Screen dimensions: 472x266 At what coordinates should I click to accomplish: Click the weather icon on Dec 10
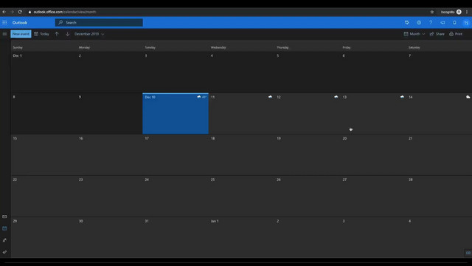tap(199, 97)
